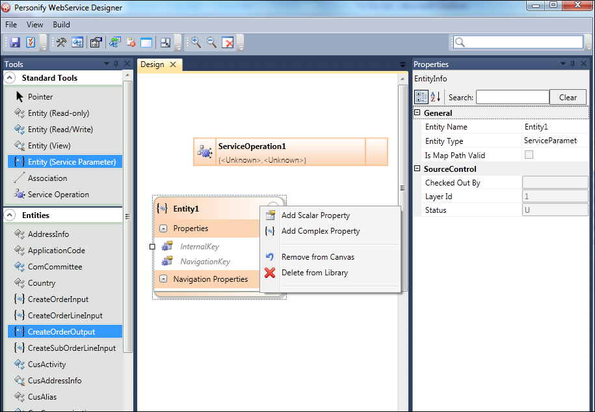Click the NavigationKey property icon in Entity1
The width and height of the screenshot is (595, 412).
[167, 261]
